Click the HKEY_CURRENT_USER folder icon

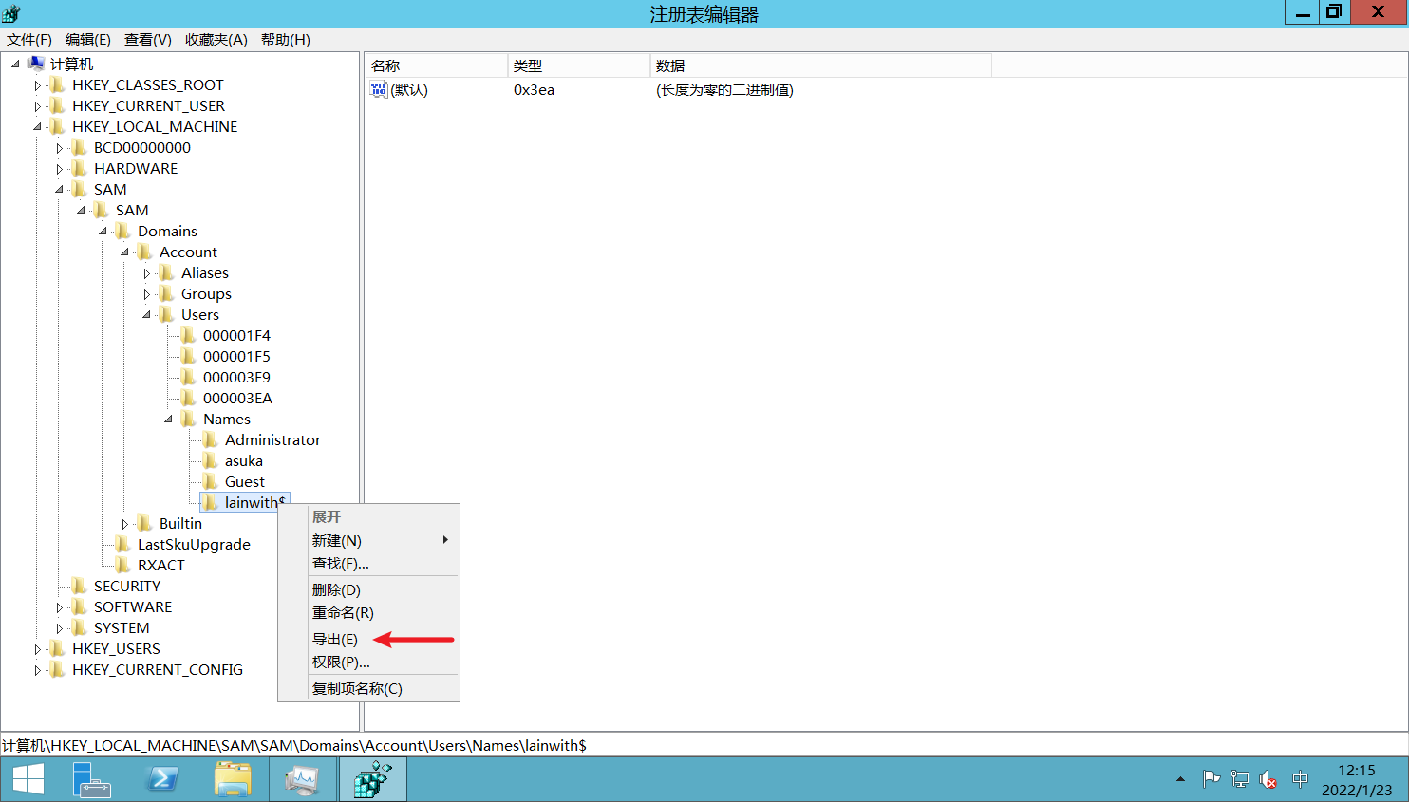click(x=58, y=105)
